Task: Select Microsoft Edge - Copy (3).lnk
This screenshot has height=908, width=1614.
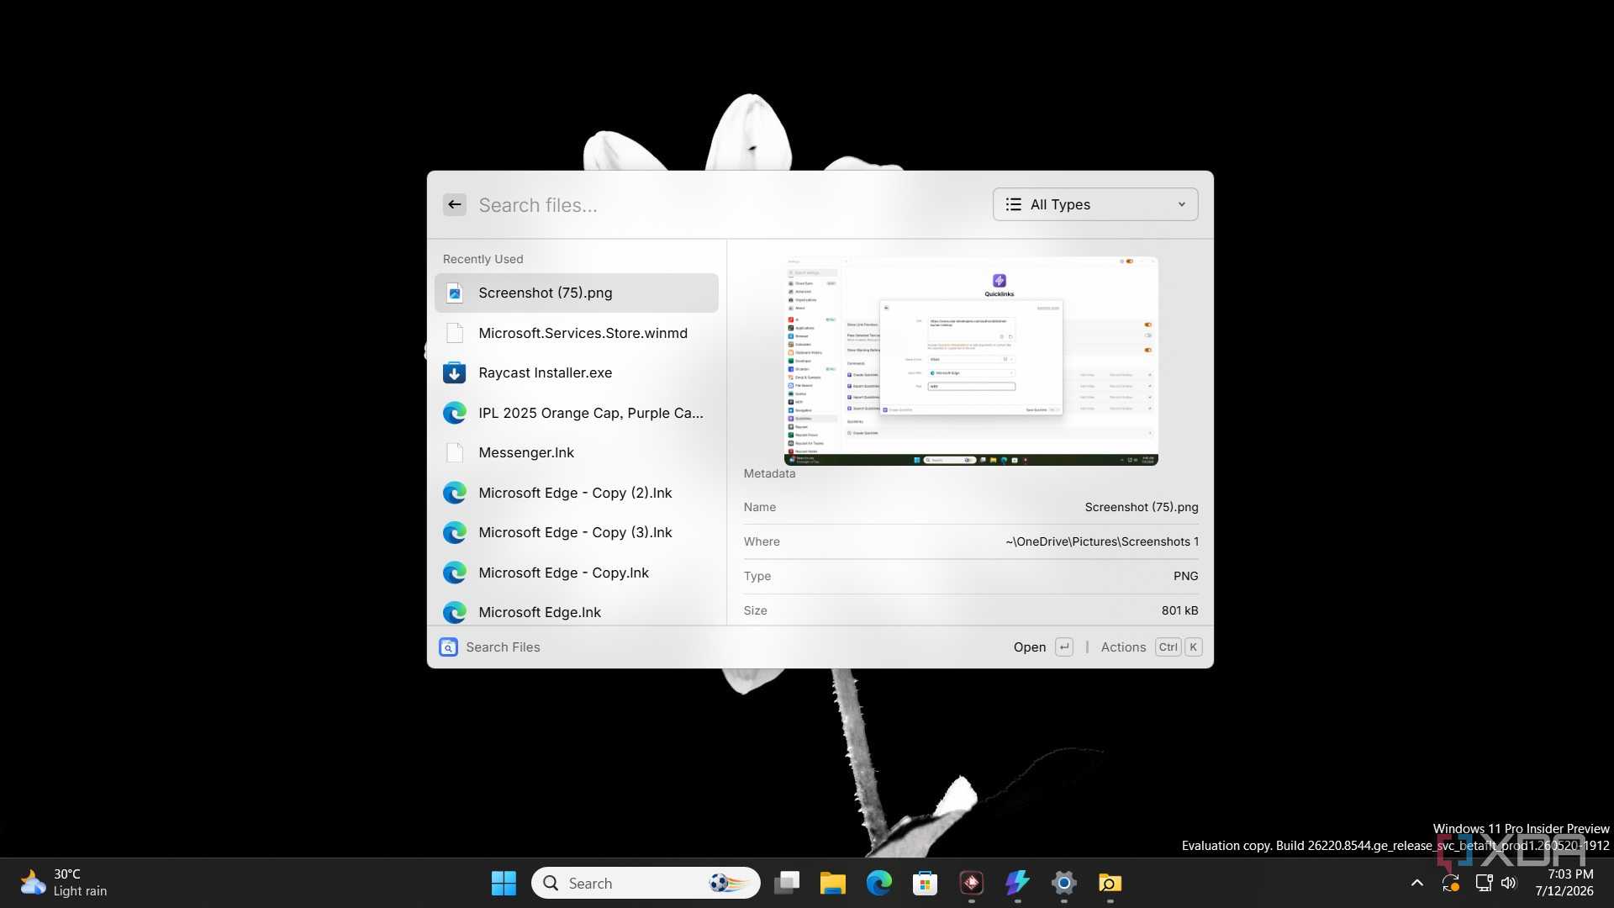Action: pyautogui.click(x=577, y=532)
